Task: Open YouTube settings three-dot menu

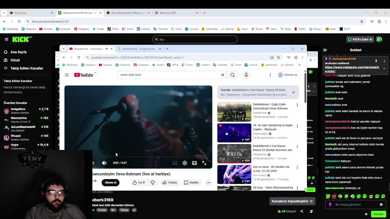Action: [270, 75]
